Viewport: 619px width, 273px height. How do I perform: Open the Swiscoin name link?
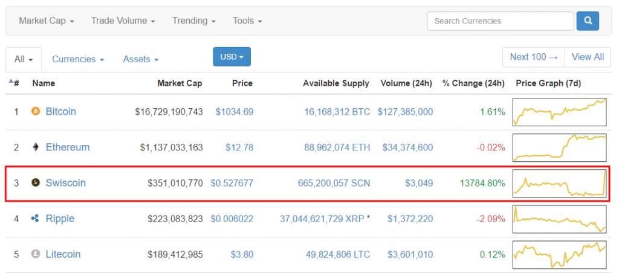pos(65,183)
